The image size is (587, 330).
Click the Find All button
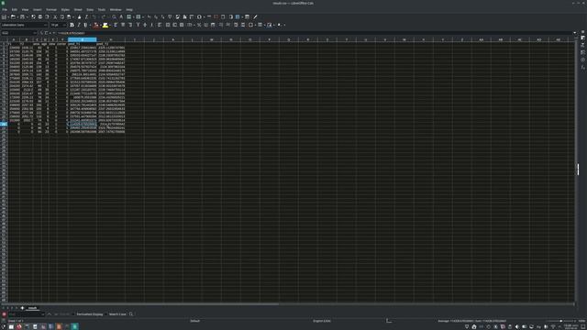coord(65,314)
